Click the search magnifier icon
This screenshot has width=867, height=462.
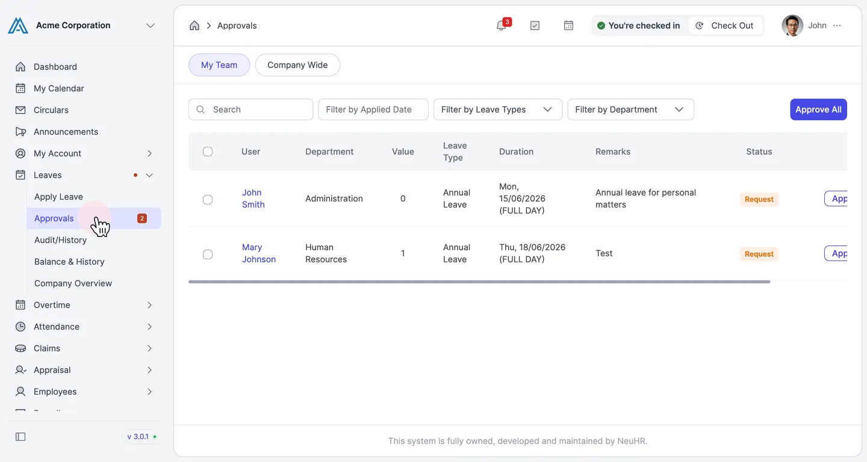pyautogui.click(x=201, y=109)
